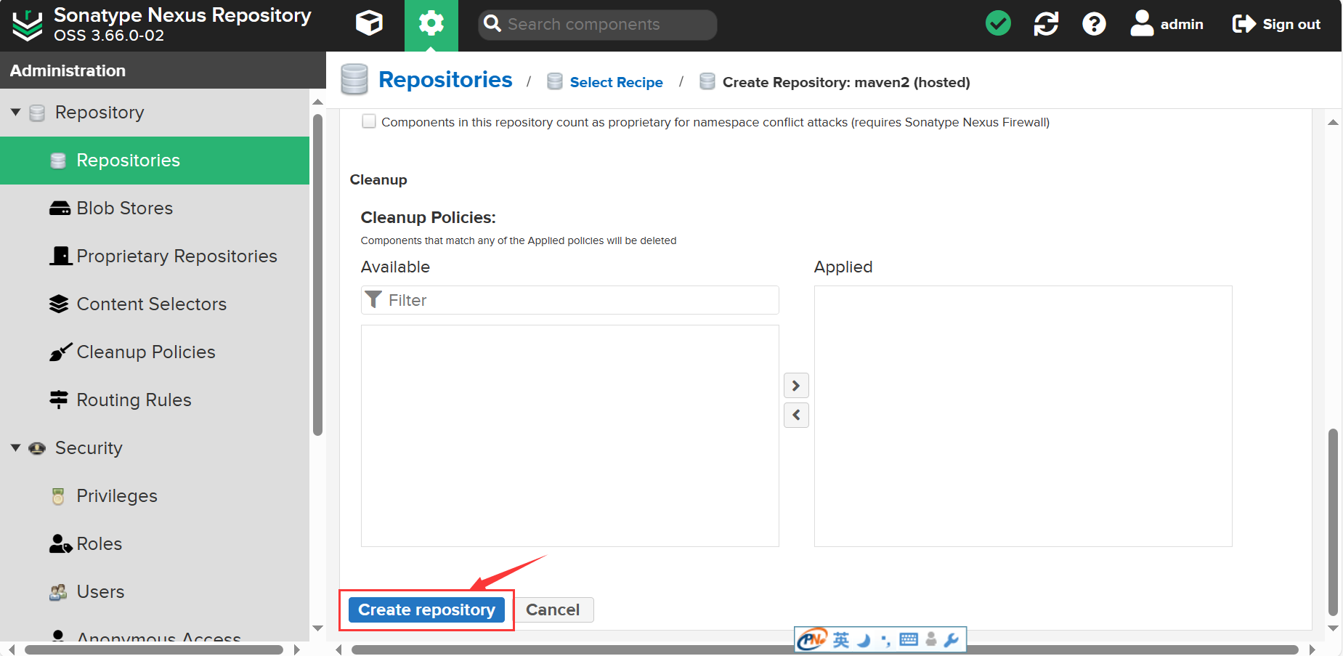Refresh the page using the refresh icon
Viewport: 1343px width, 656px height.
pyautogui.click(x=1046, y=24)
